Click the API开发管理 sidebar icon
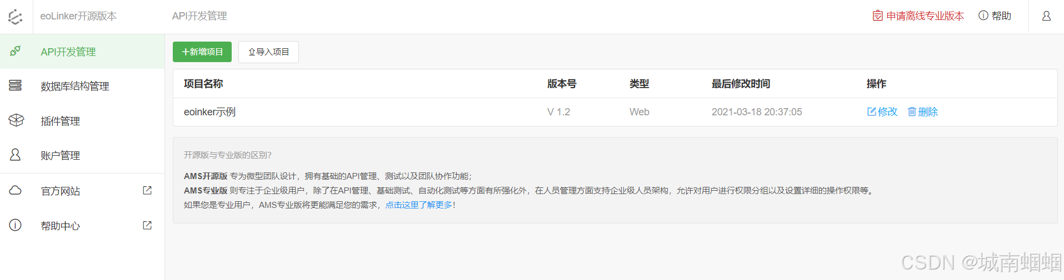 pos(16,51)
